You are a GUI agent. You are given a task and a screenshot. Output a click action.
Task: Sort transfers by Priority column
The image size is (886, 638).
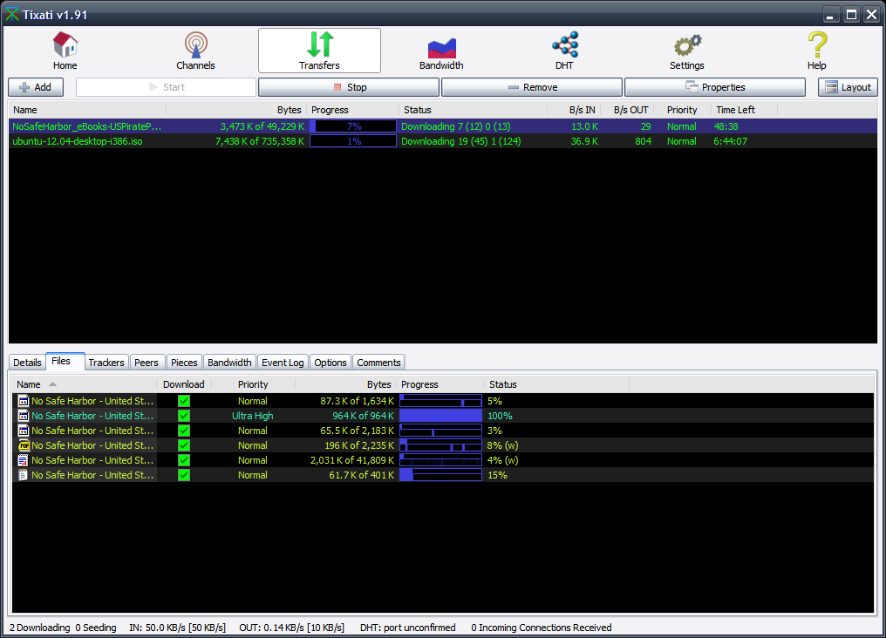coord(682,110)
